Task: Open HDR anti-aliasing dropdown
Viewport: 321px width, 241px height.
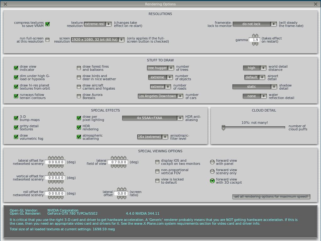Action: [x=153, y=118]
